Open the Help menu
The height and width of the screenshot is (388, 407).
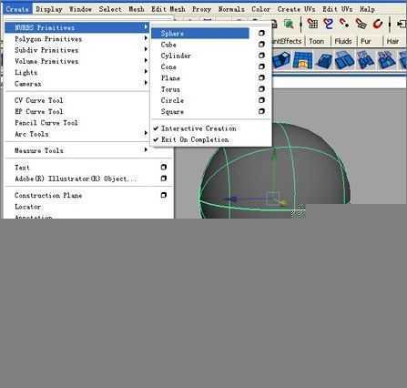(367, 9)
